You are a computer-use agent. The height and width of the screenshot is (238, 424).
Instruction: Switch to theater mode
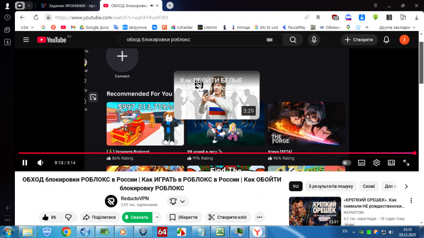[391, 162]
